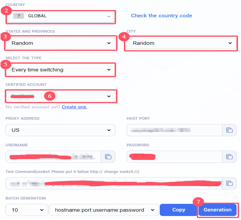Click inside the Host Port field
241x220 pixels.
(x=174, y=130)
